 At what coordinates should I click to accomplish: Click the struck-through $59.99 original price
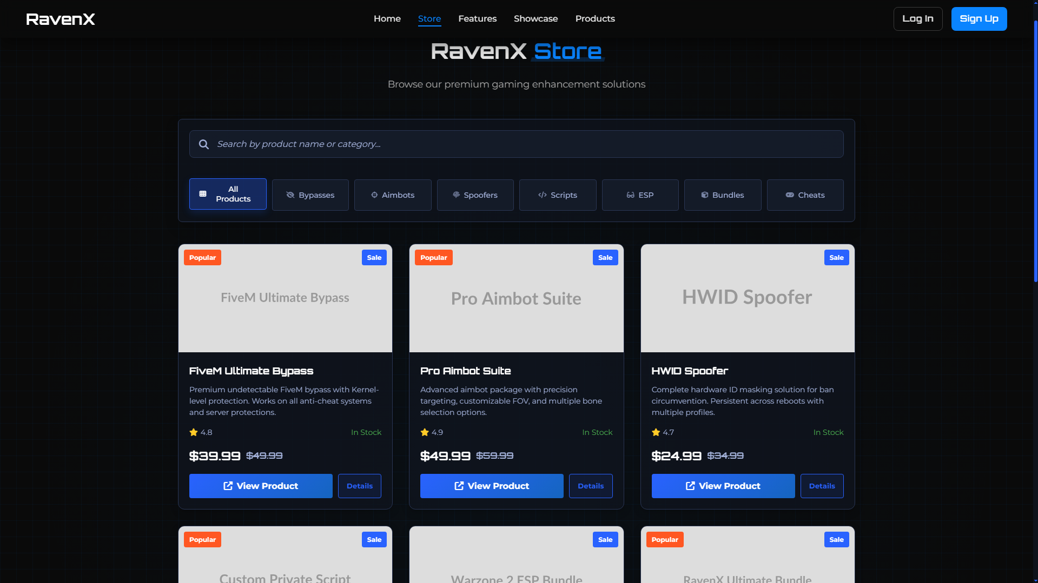pyautogui.click(x=495, y=456)
